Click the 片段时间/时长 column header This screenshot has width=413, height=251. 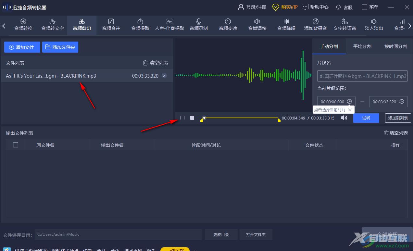pos(206,145)
